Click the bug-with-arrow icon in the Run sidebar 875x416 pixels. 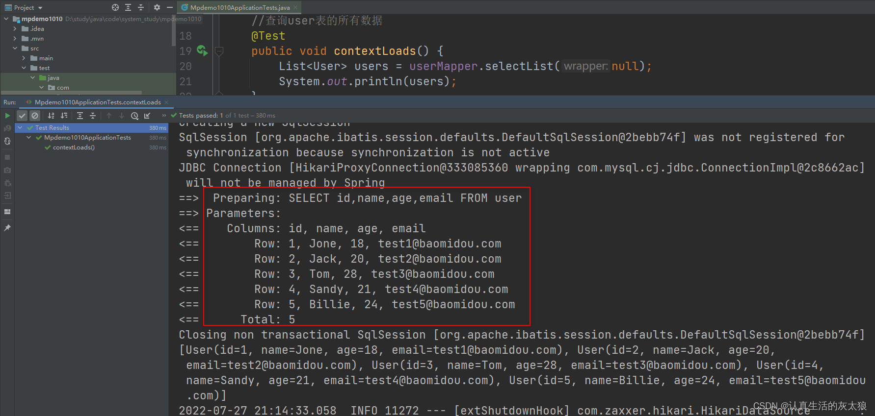coord(7,183)
